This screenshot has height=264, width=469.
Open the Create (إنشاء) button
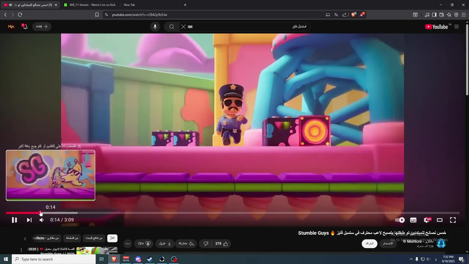[x=42, y=26]
